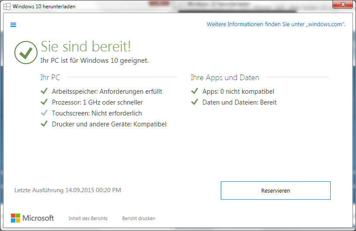Screen dimensions: 356x231
Task: Click the 'Windows 10 herunterladen' window title
Action: coord(44,7)
